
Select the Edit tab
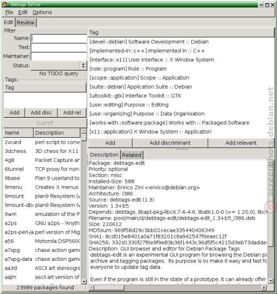pos(9,22)
